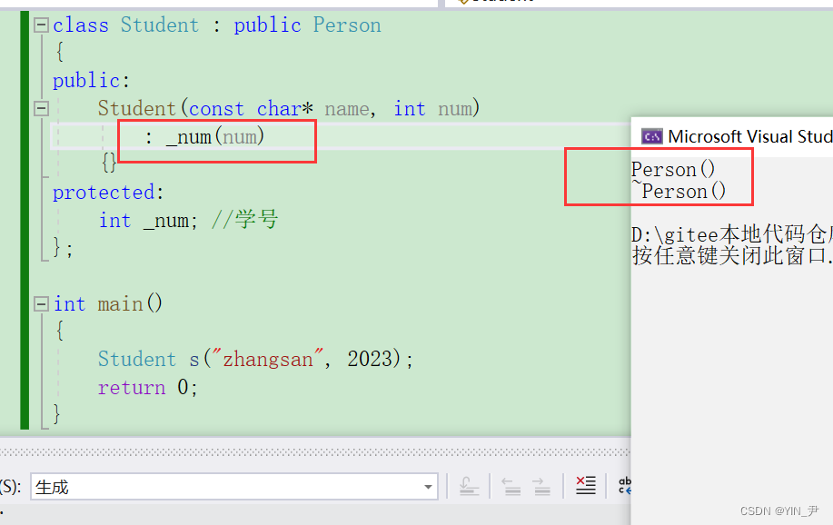833x525 pixels.
Task: Toggle word wrap icon in output toolbar
Action: tap(625, 486)
